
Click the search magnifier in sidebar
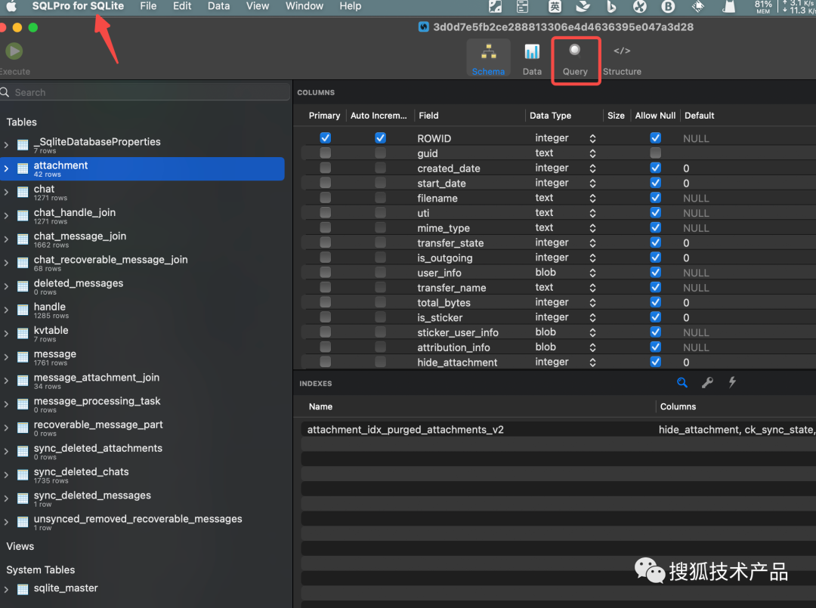point(5,92)
